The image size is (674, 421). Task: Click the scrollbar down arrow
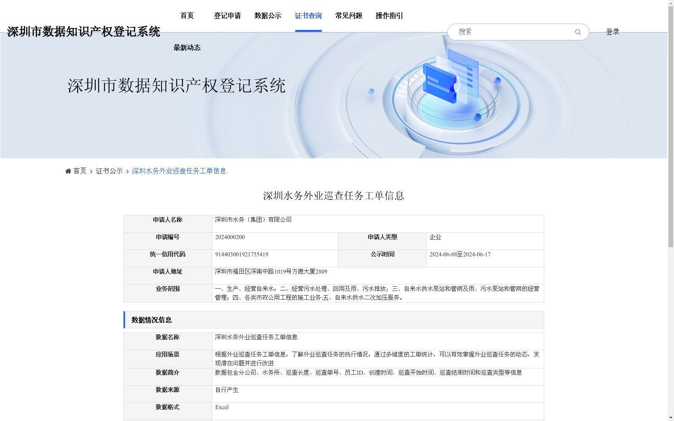pyautogui.click(x=671, y=418)
